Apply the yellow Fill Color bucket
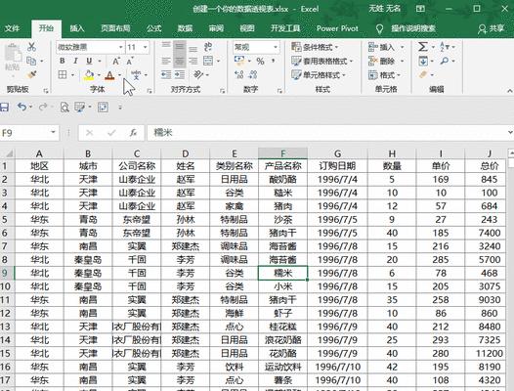514x391 pixels. 89,75
